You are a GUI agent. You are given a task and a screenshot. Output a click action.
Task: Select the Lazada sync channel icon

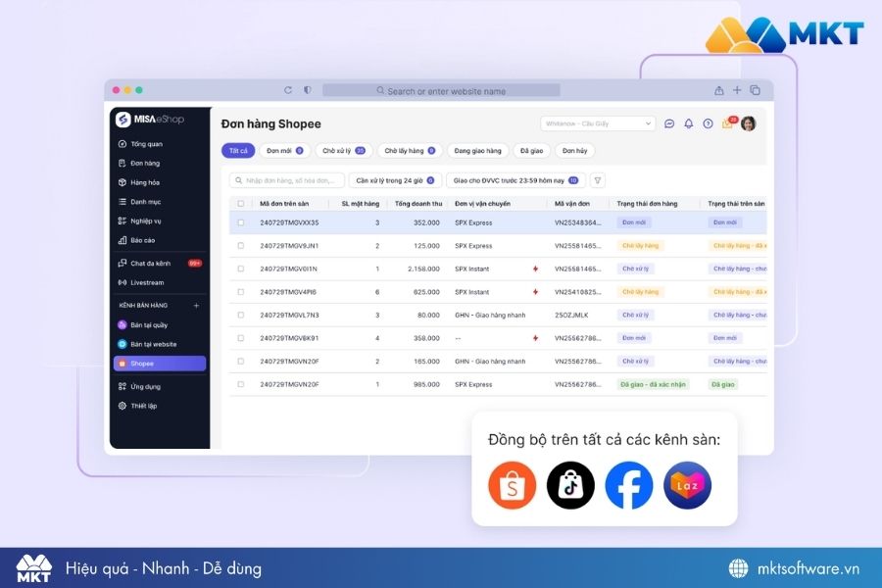click(x=687, y=485)
